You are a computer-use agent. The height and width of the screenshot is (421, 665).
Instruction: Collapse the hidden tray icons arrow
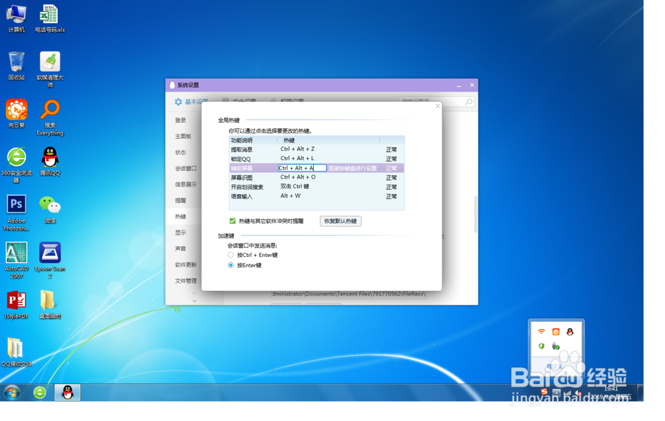click(557, 394)
